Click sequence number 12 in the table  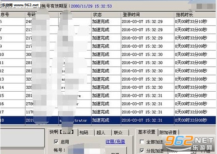coord(2,71)
